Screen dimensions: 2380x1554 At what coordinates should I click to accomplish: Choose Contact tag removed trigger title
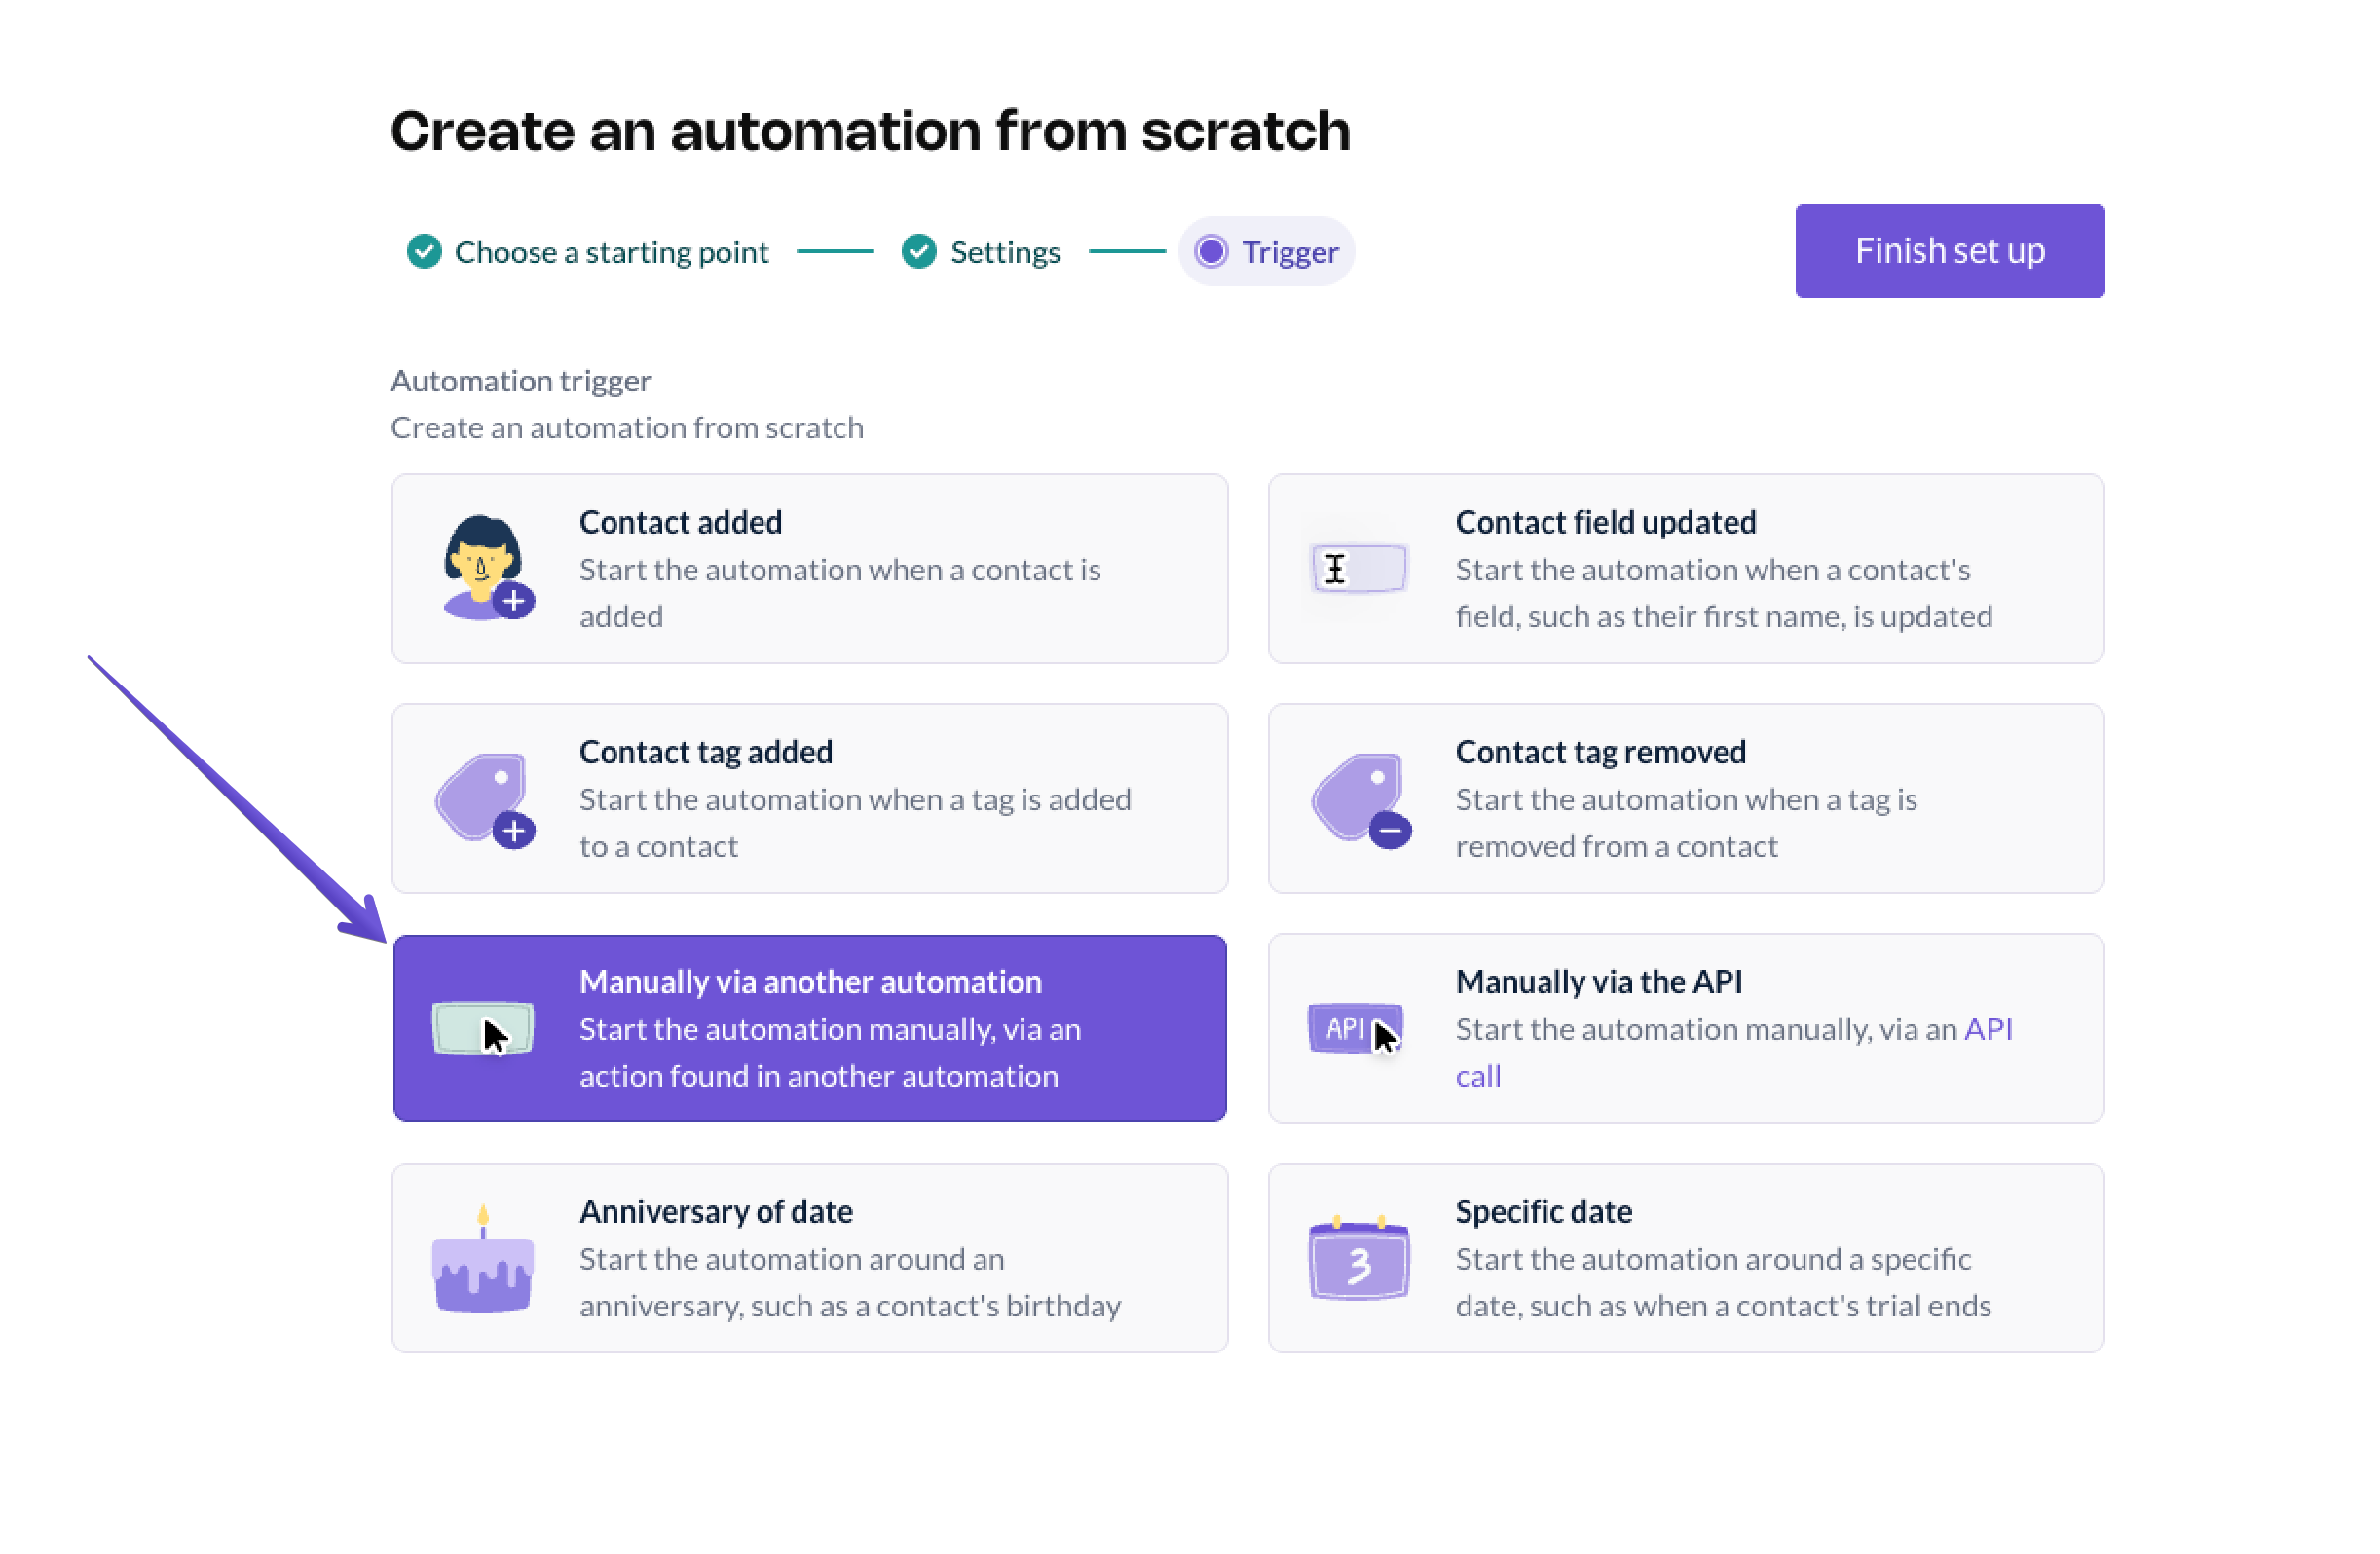pos(1600,752)
